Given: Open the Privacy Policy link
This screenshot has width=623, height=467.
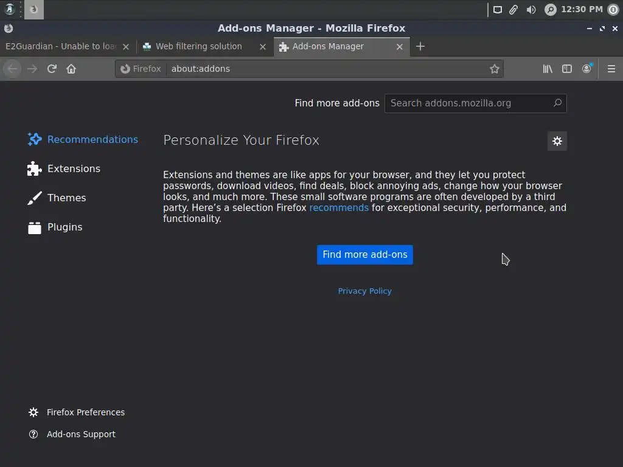Looking at the screenshot, I should (x=365, y=291).
